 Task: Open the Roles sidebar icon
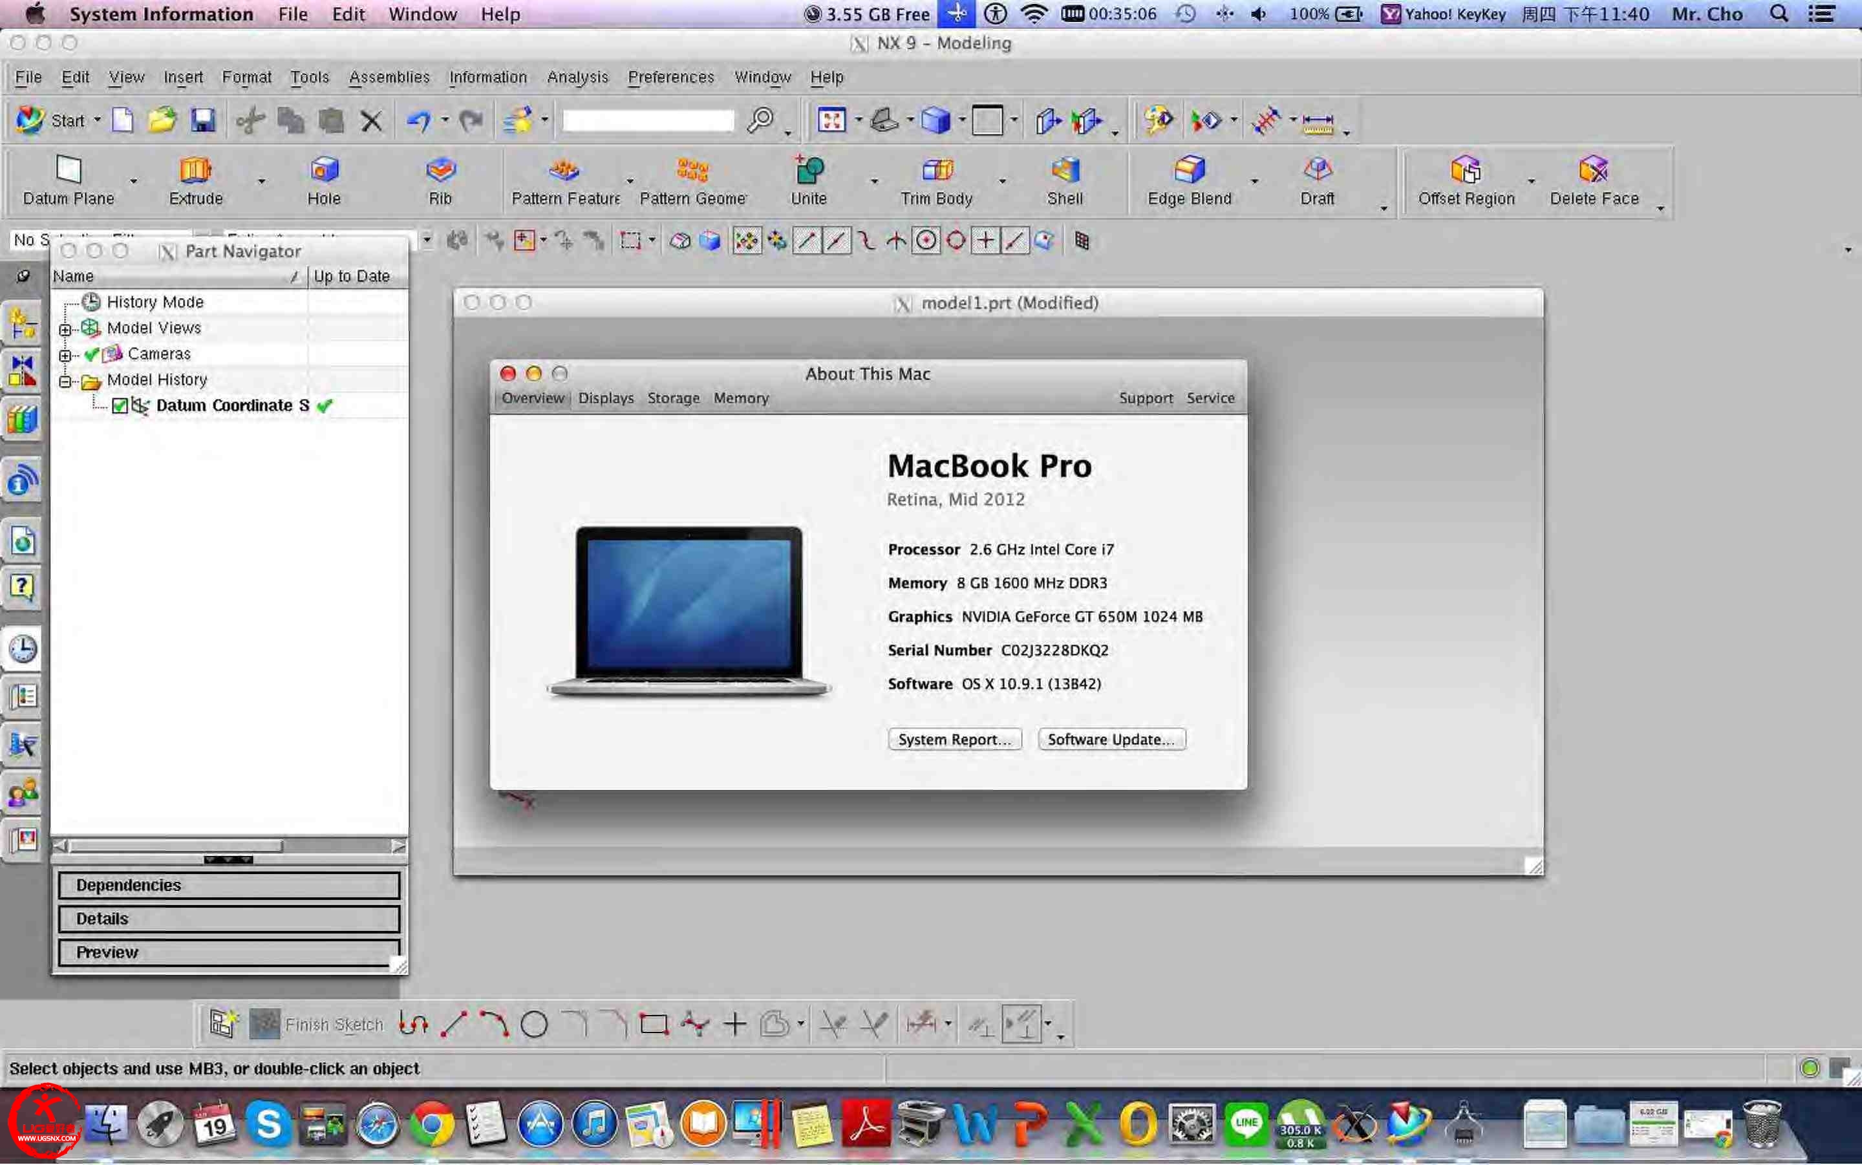pos(23,793)
